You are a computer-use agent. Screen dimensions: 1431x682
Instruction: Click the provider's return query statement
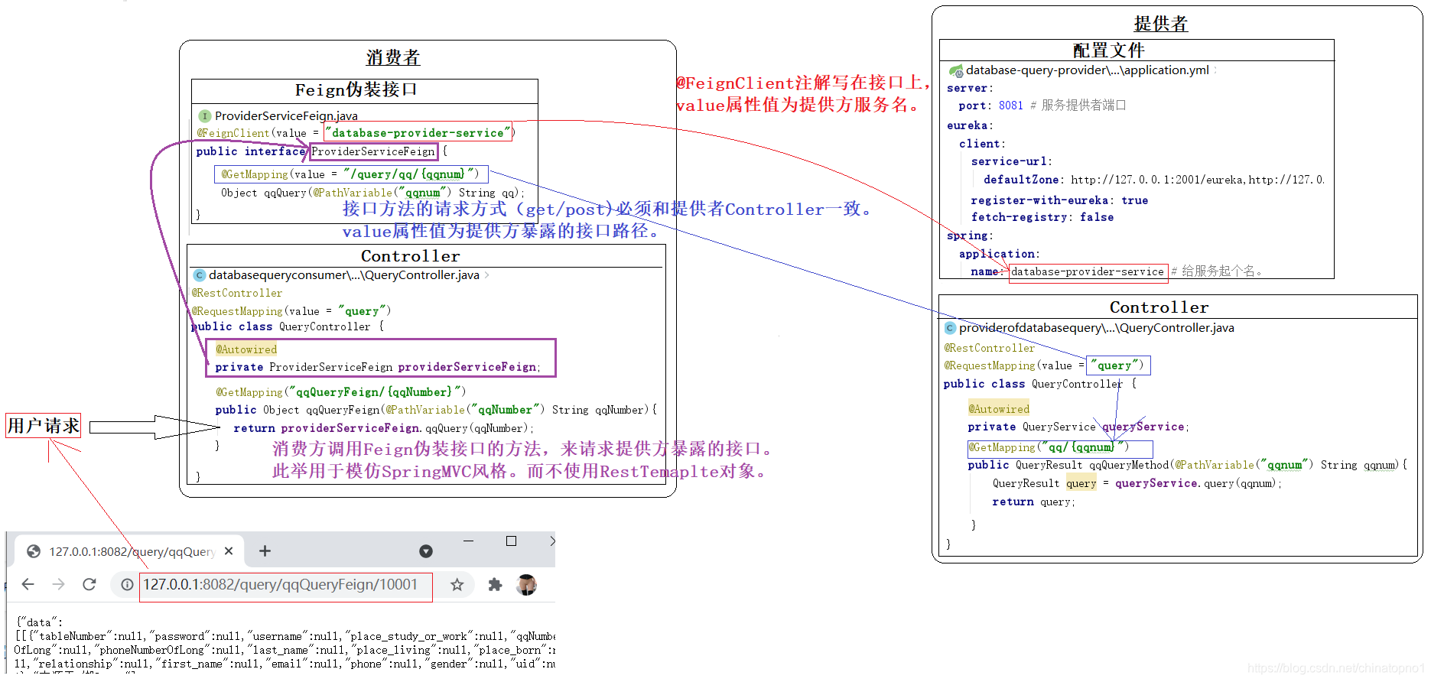pos(1034,502)
